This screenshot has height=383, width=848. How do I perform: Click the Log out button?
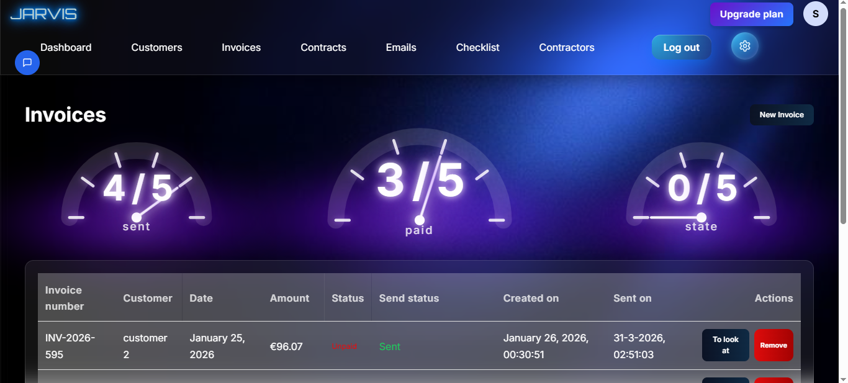681,47
